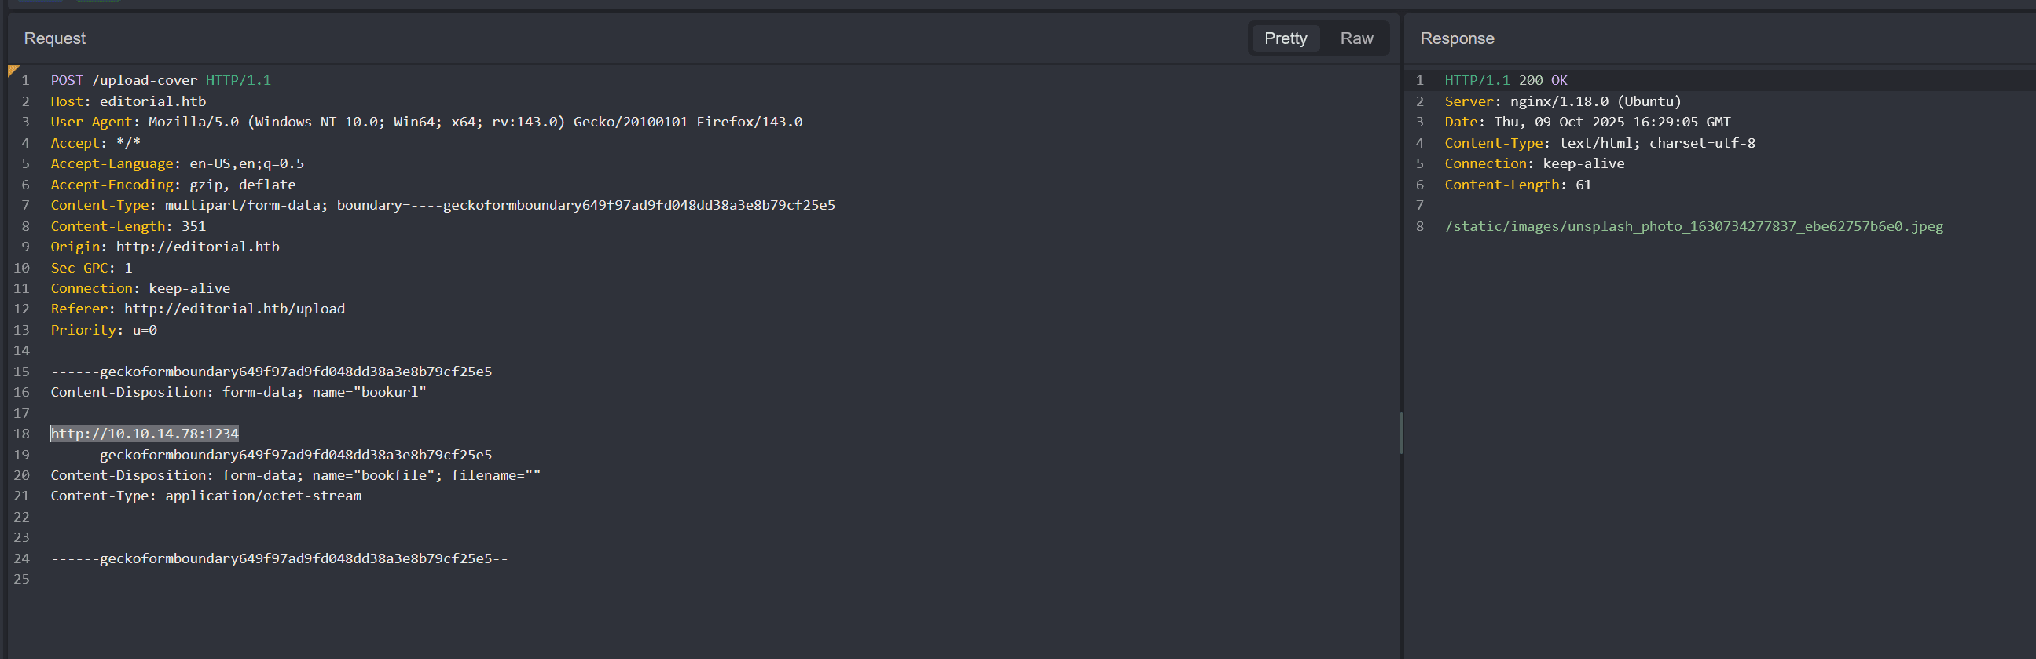Click the closing form boundary on line 24
This screenshot has width=2036, height=659.
(x=279, y=558)
